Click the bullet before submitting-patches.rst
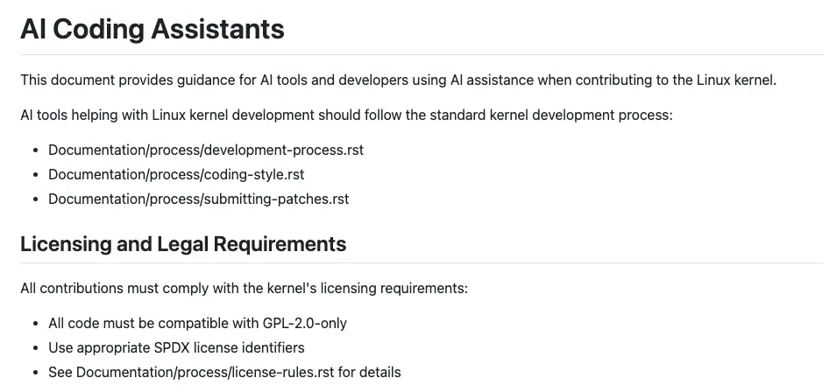837x392 pixels. [36, 199]
